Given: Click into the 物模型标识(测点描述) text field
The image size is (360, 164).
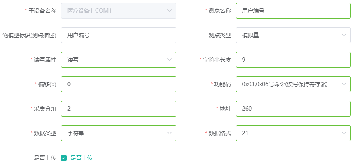Looking at the screenshot, I should 119,35.
